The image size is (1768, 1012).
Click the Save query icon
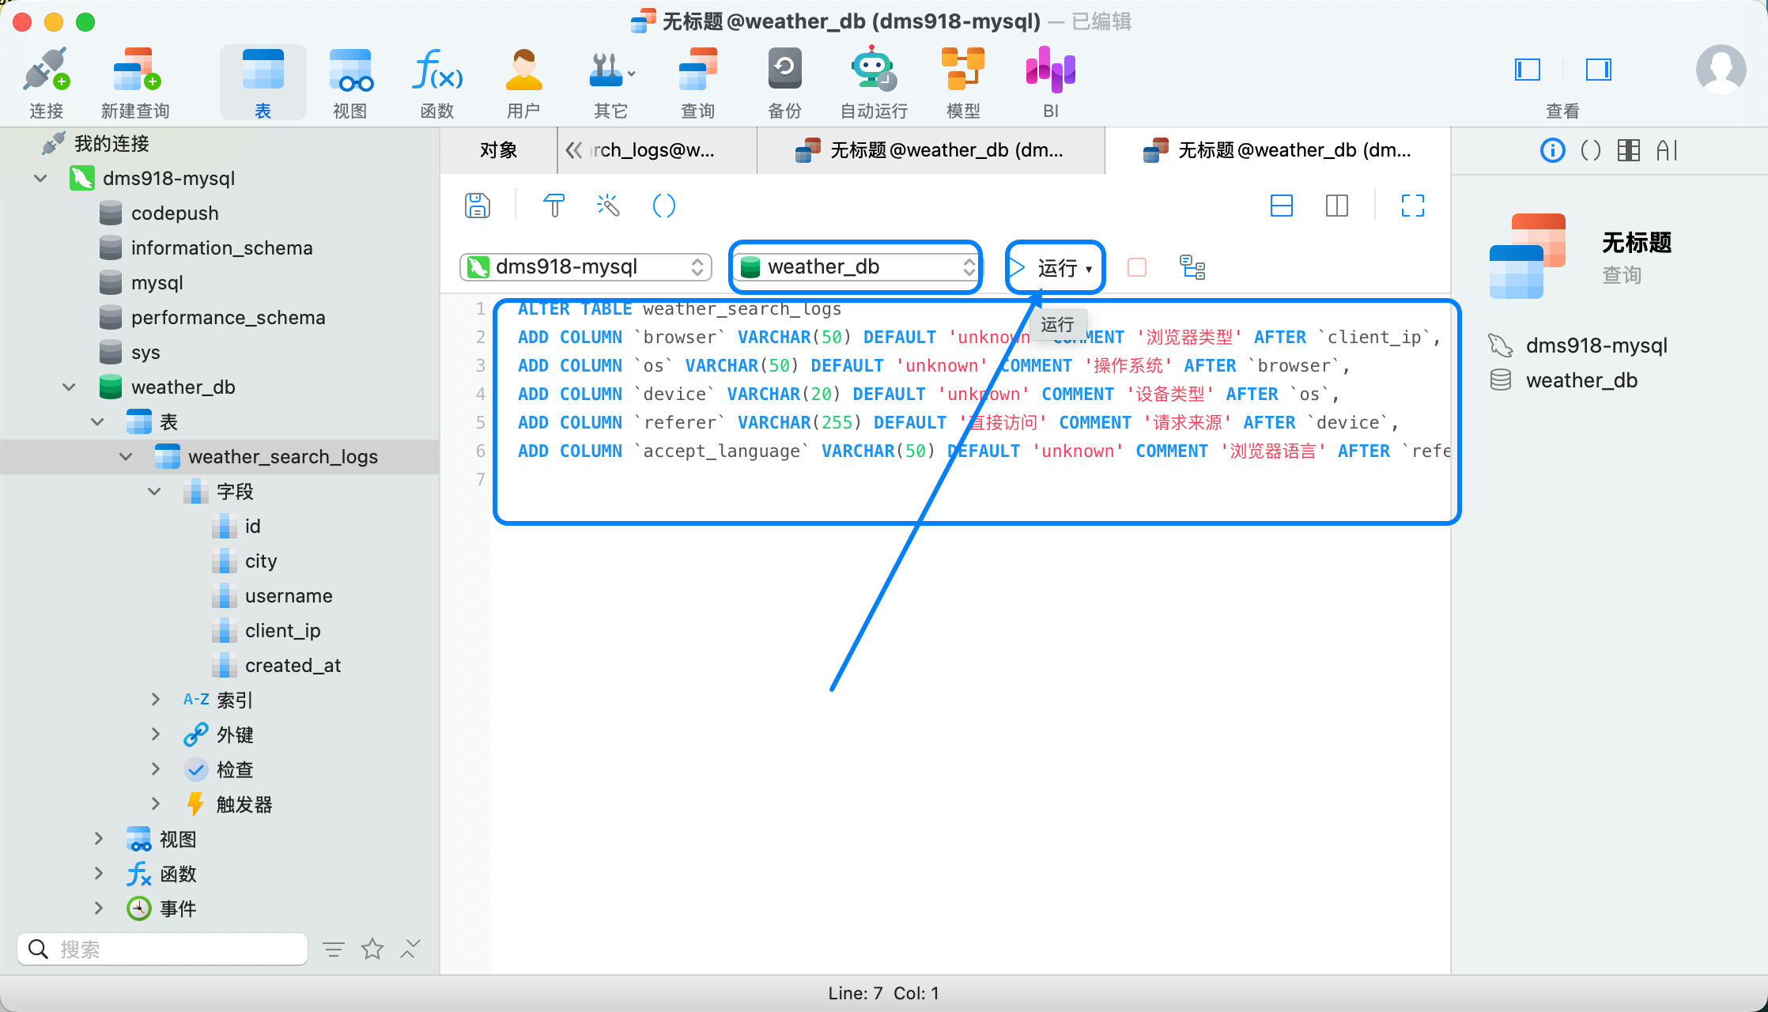(477, 206)
